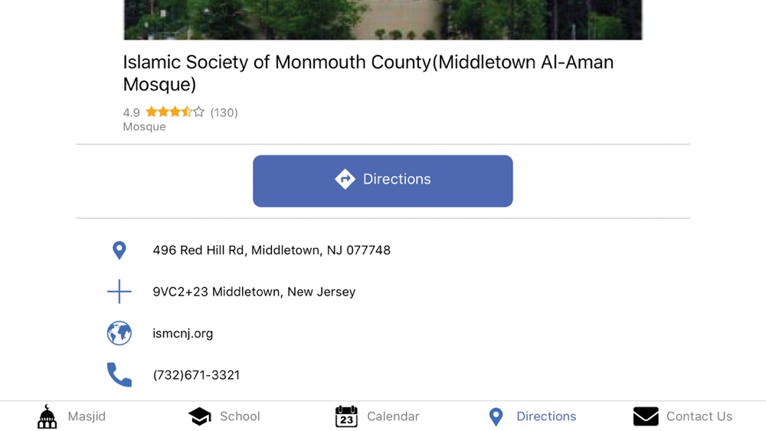Image resolution: width=766 pixels, height=431 pixels.
Task: Click the envelope Contact Us icon
Action: (x=646, y=416)
